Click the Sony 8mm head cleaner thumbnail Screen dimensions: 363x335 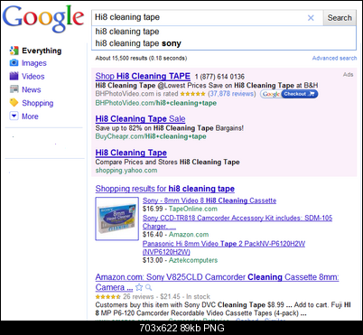coord(117,219)
